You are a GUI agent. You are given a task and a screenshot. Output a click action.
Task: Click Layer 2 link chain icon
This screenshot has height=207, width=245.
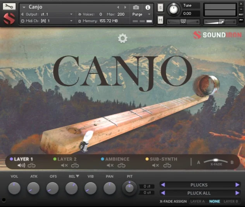pos(75,165)
